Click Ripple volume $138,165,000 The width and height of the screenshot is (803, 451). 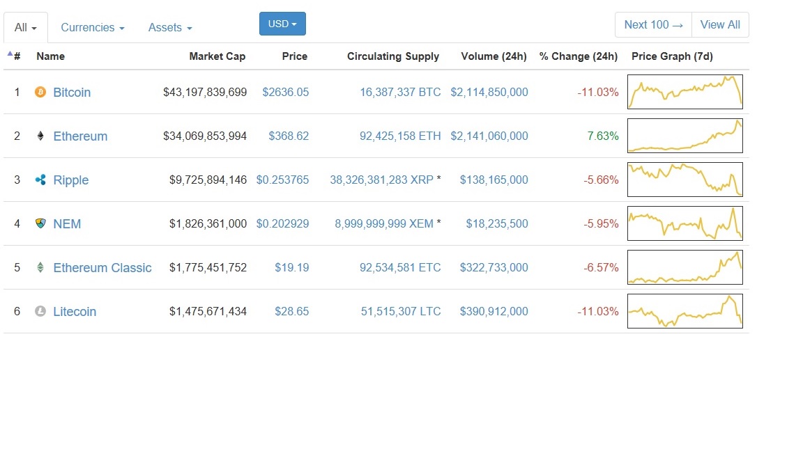[x=494, y=180]
